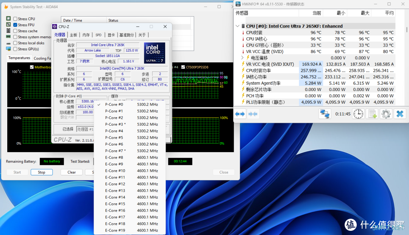Toggle the Motherboard graph checkbox in AIDA64
409x235 pixels.
click(32, 67)
